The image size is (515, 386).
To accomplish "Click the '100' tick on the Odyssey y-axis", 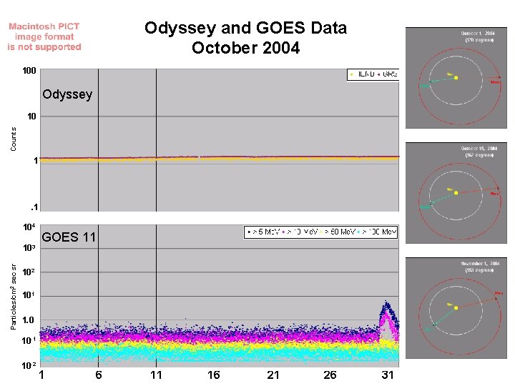I will pos(29,71).
